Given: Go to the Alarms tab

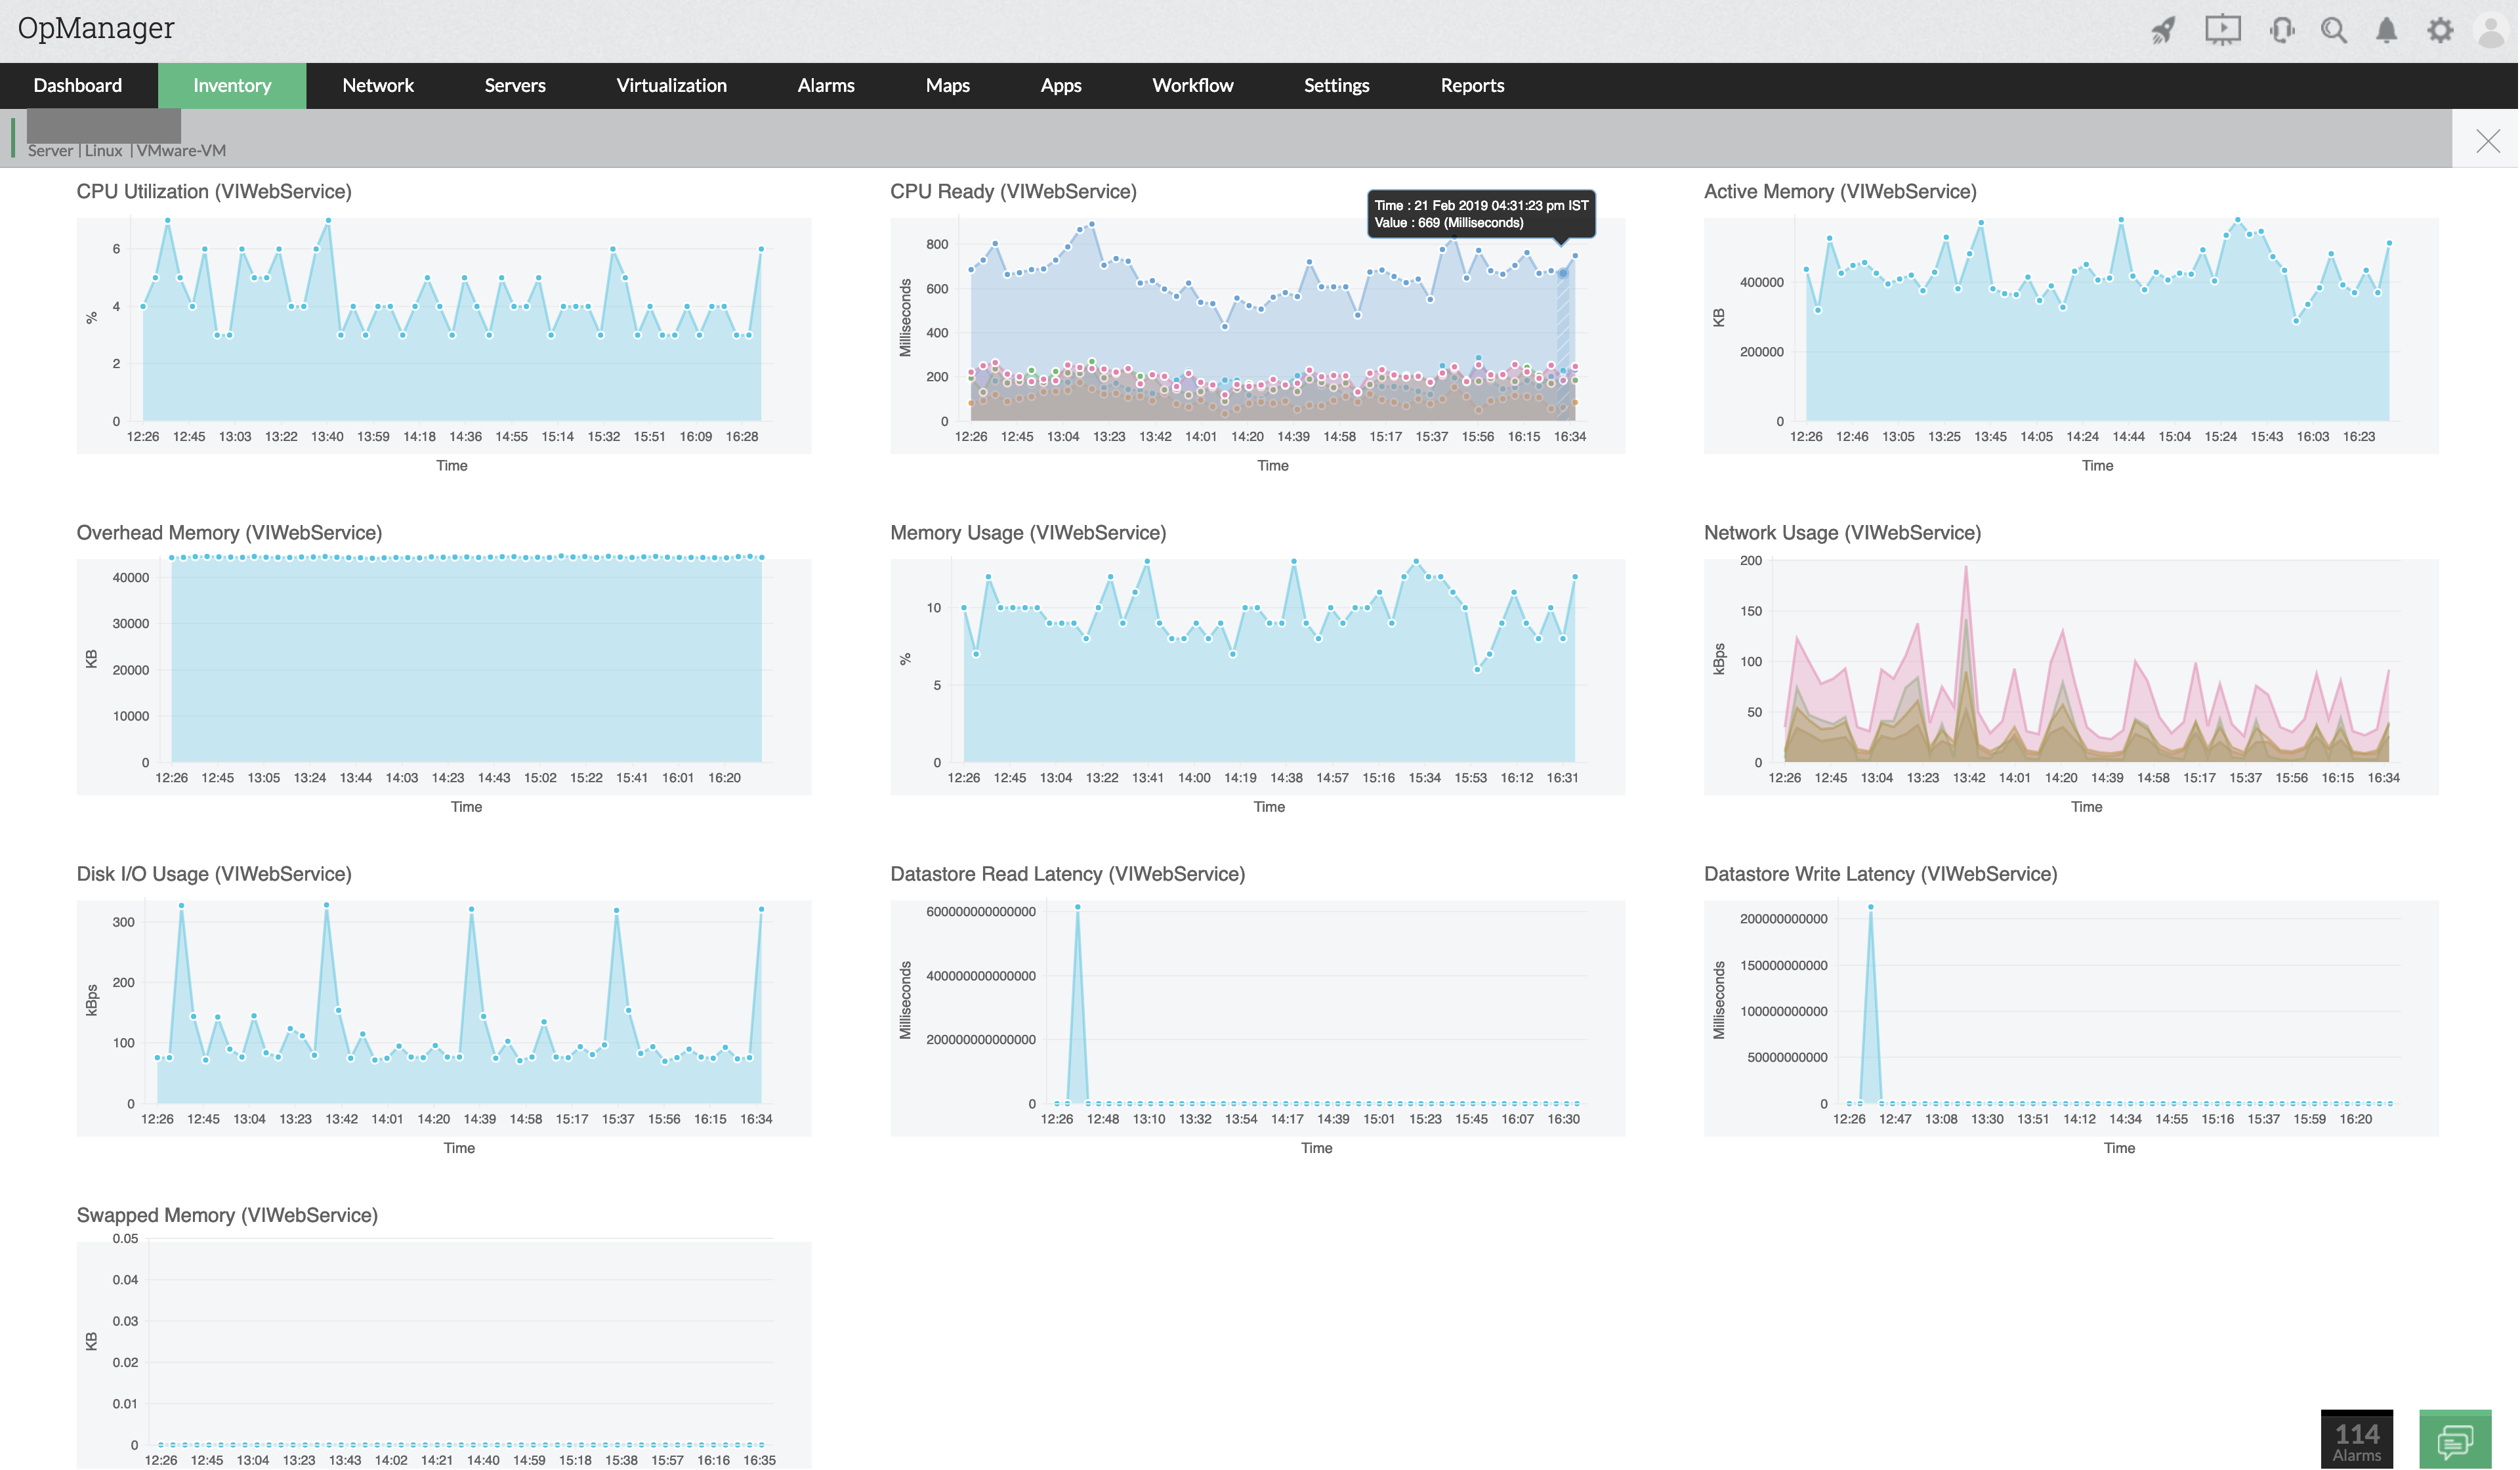Looking at the screenshot, I should (826, 86).
